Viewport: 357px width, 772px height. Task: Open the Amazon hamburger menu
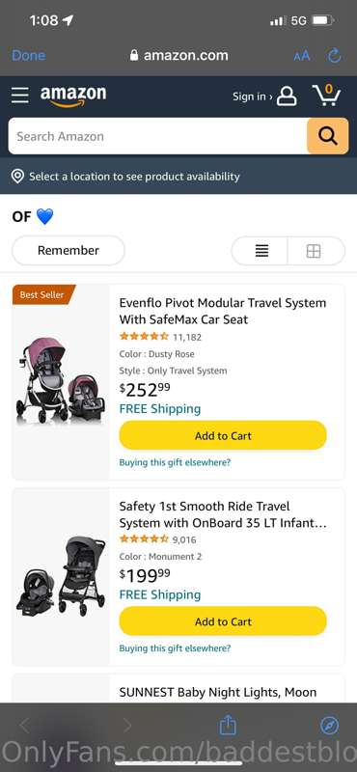[19, 95]
